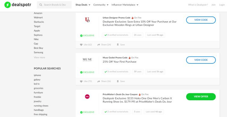The height and width of the screenshot is (117, 227).
Task: Click the search magnifier icon
Action: click(x=41, y=5)
